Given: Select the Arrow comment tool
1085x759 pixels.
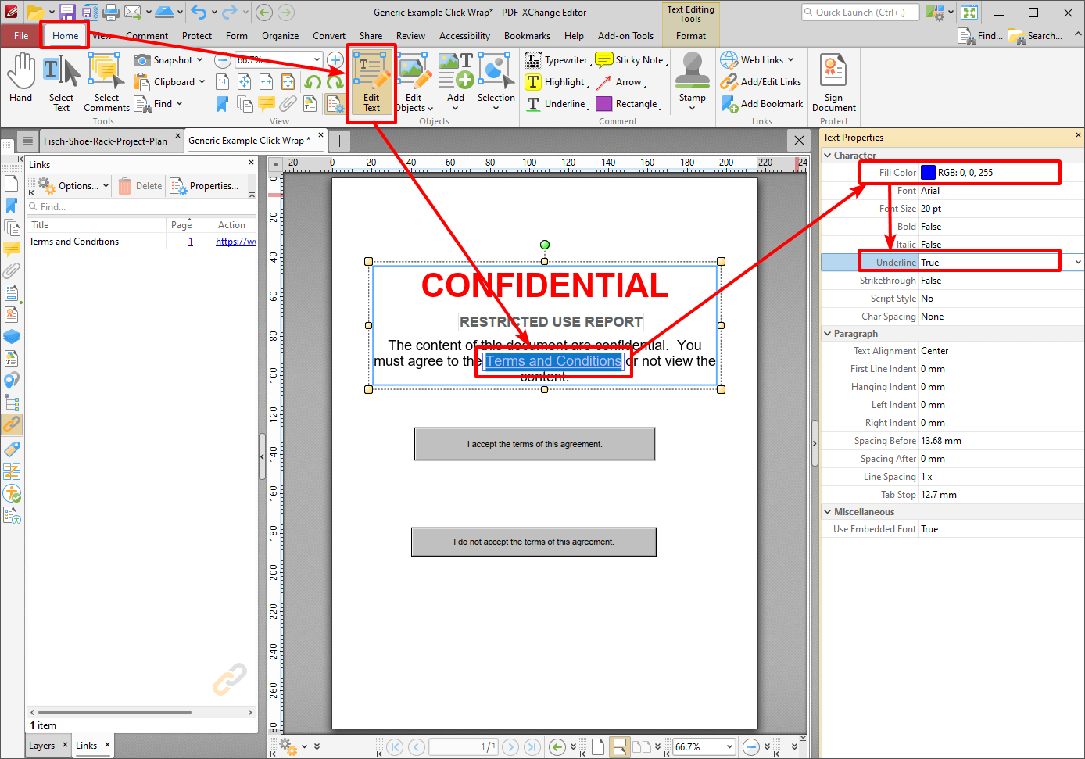Looking at the screenshot, I should point(625,81).
